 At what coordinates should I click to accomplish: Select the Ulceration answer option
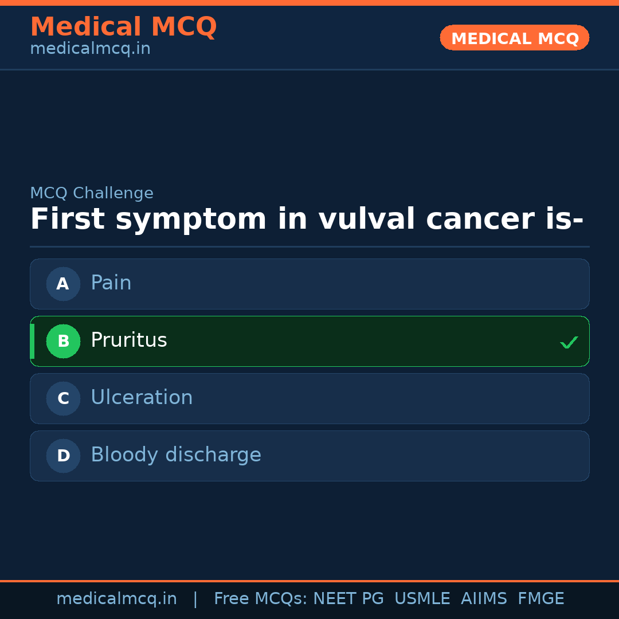pos(309,398)
